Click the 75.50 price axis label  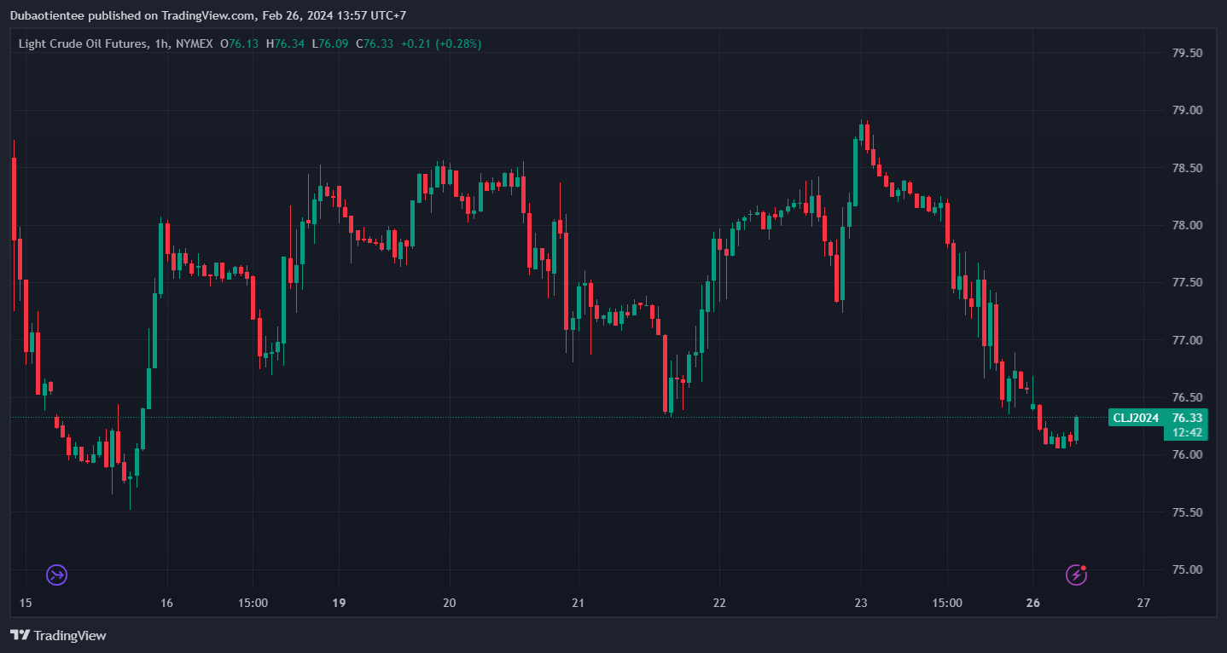point(1187,512)
